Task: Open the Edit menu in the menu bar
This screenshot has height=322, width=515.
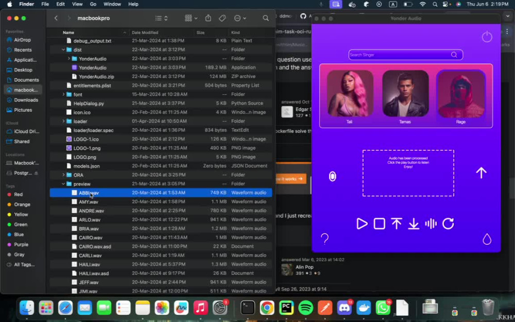Action: [60, 4]
